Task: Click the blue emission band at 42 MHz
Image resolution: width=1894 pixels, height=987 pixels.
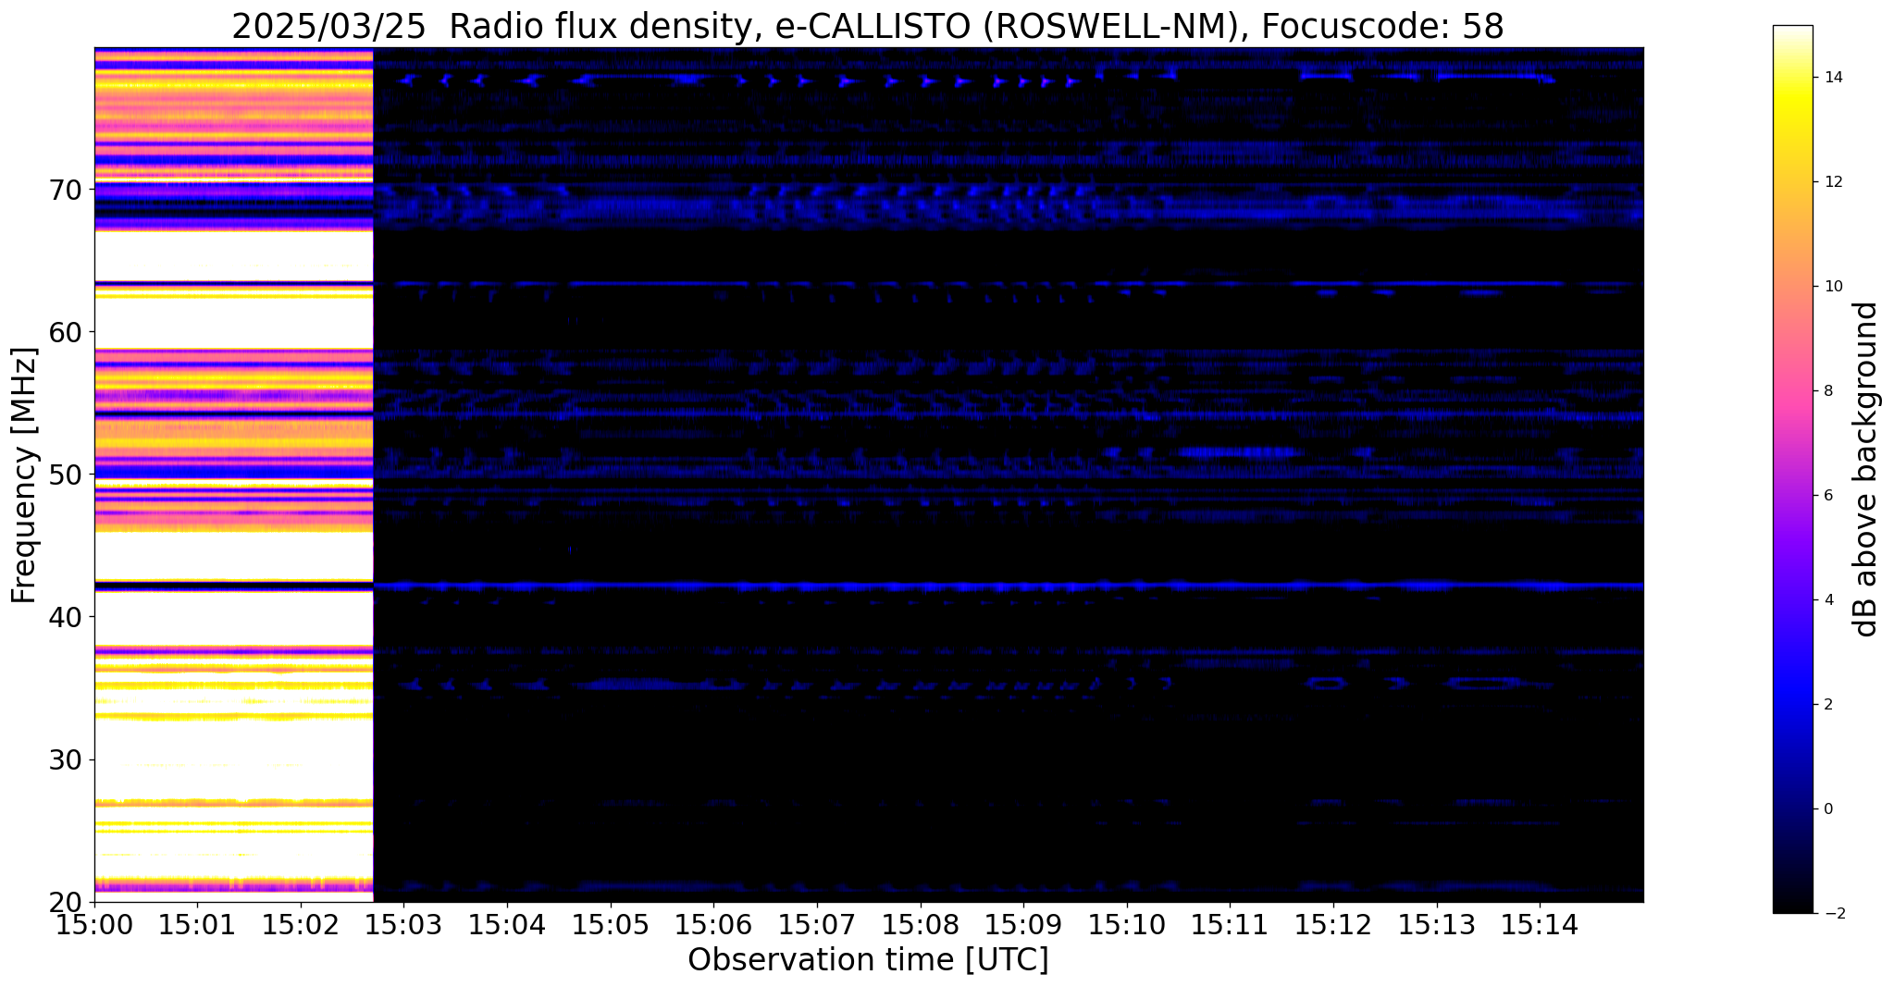Action: pos(1008,586)
